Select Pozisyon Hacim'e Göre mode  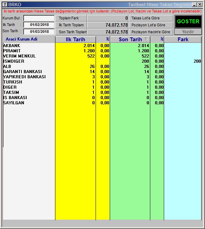151,32
